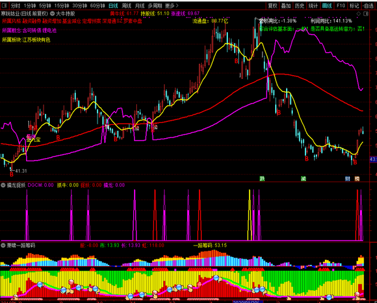Click the 所属概念:含可转债 锂电池 text
Image resolution: width=377 pixels, height=303 pixels.
(x=29, y=30)
